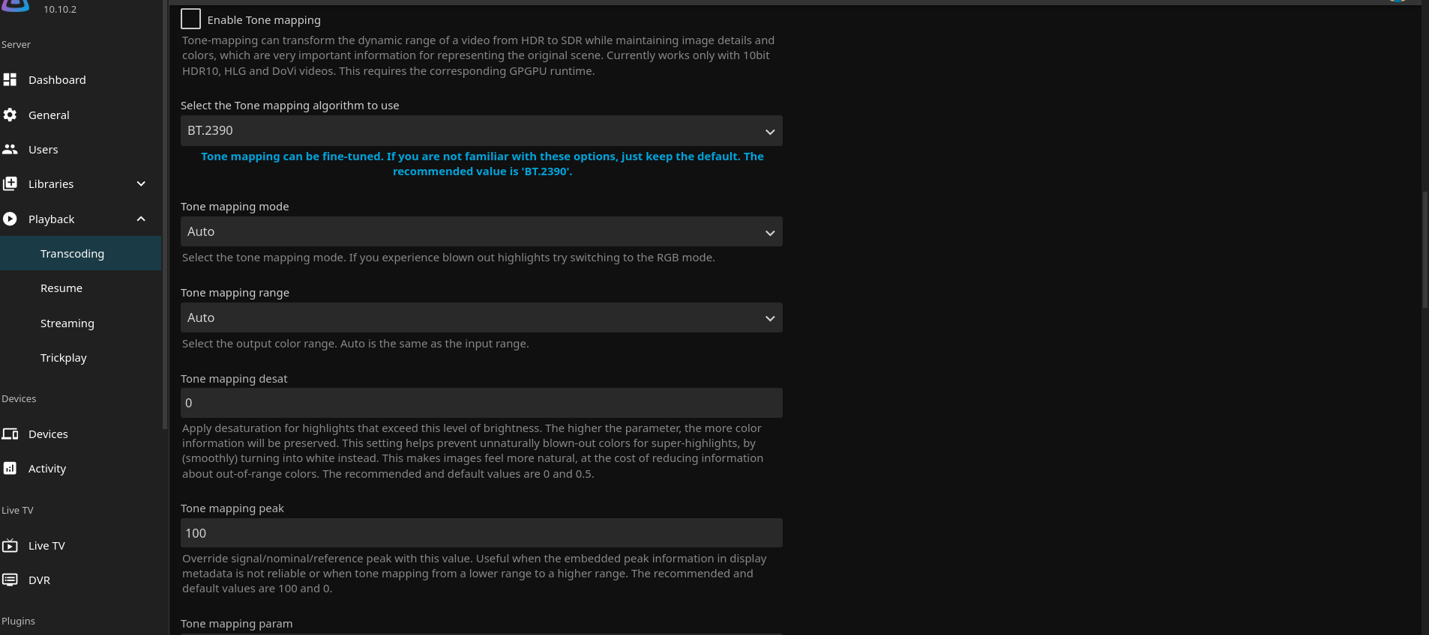Collapse the Playback submenu chevron
Image resolution: width=1429 pixels, height=635 pixels.
click(141, 219)
